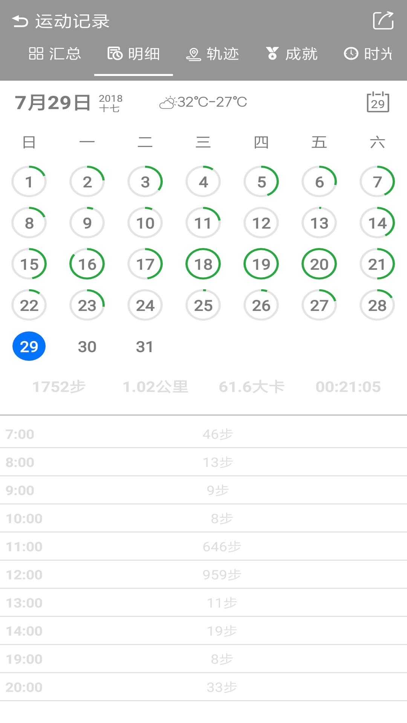The height and width of the screenshot is (723, 407).
Task: Tap the 1752步 total steps stat
Action: (x=59, y=387)
